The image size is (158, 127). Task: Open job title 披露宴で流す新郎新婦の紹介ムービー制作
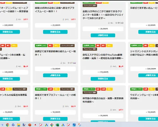tap(55, 53)
